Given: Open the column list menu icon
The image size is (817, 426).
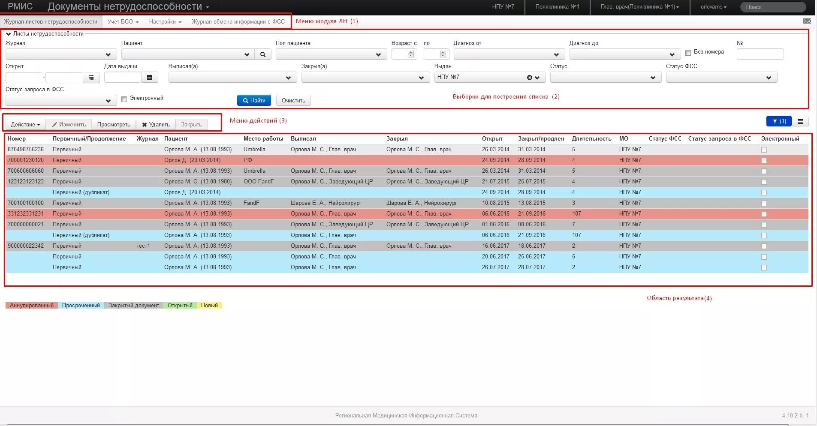Looking at the screenshot, I should (800, 121).
